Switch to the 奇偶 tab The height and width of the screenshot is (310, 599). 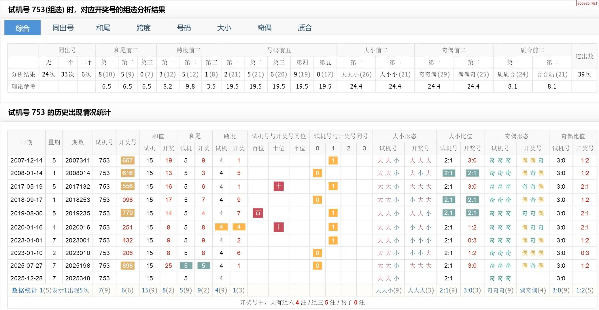coord(264,28)
